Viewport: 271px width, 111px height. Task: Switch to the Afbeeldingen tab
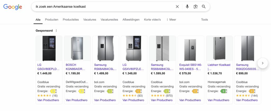tap(131, 20)
